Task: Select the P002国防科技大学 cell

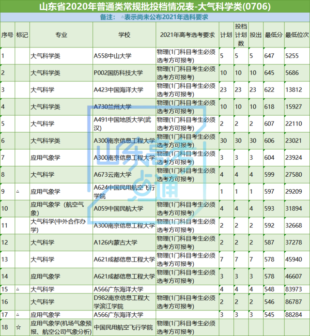Action: coord(124,73)
